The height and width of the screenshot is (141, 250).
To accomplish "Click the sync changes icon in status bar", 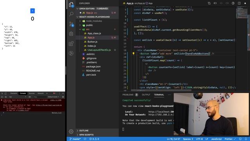I will click(x=85, y=139).
